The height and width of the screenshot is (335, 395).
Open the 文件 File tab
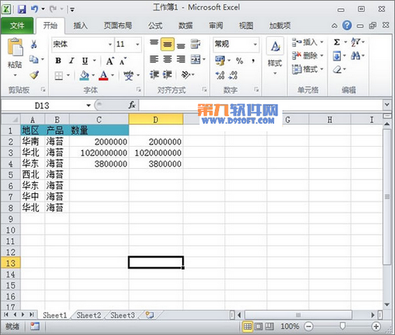pos(17,26)
